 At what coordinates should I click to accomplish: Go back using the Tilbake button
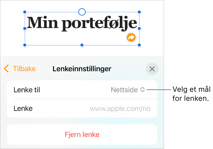24,69
